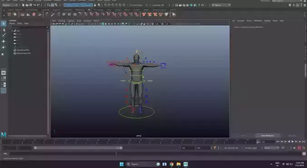Open the menu set dropdown at top left

tap(10, 5)
